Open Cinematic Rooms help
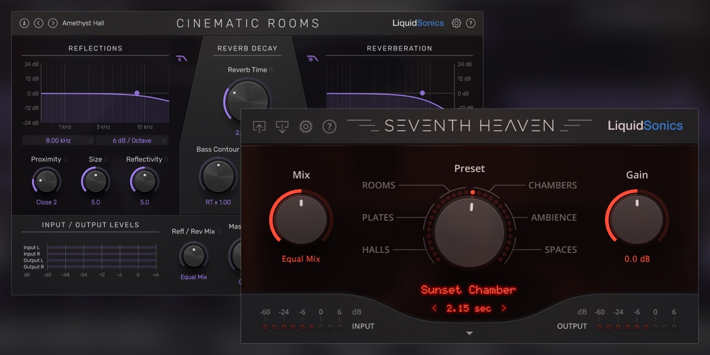710x355 pixels. pyautogui.click(x=471, y=22)
